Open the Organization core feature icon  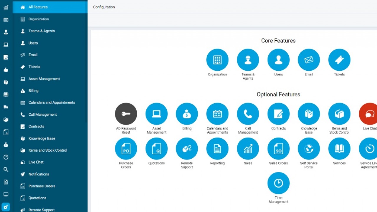coord(217,60)
